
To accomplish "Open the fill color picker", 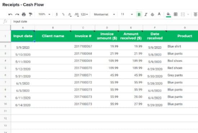I will [x=168, y=15].
